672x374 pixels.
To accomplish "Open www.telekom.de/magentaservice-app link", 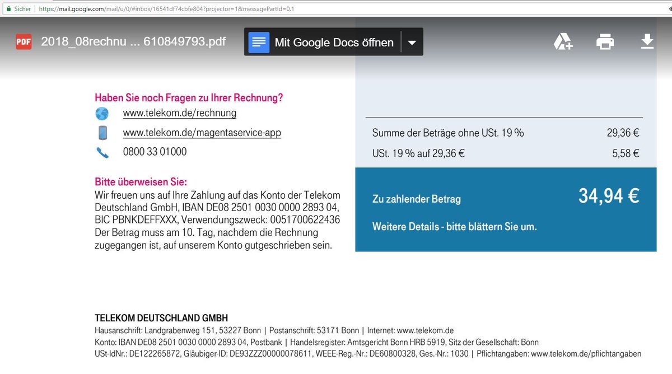I will (x=202, y=133).
